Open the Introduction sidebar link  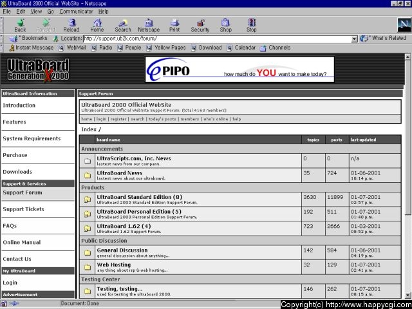pyautogui.click(x=19, y=106)
